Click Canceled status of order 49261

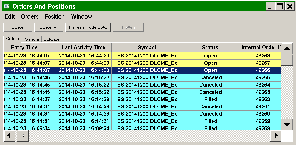tap(211, 107)
